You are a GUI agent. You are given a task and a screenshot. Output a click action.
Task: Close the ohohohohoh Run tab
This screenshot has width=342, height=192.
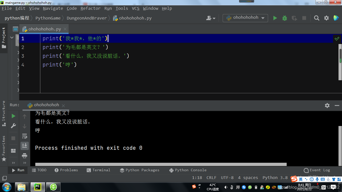[x=63, y=106]
